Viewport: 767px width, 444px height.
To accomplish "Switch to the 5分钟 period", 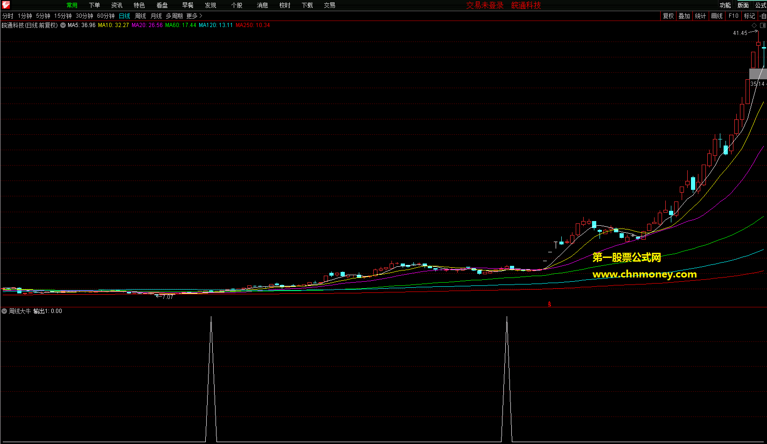I will coord(43,16).
